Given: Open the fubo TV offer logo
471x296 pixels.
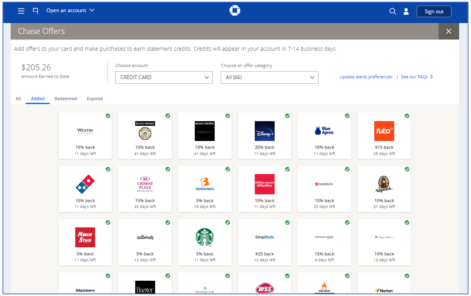Looking at the screenshot, I should click(384, 131).
